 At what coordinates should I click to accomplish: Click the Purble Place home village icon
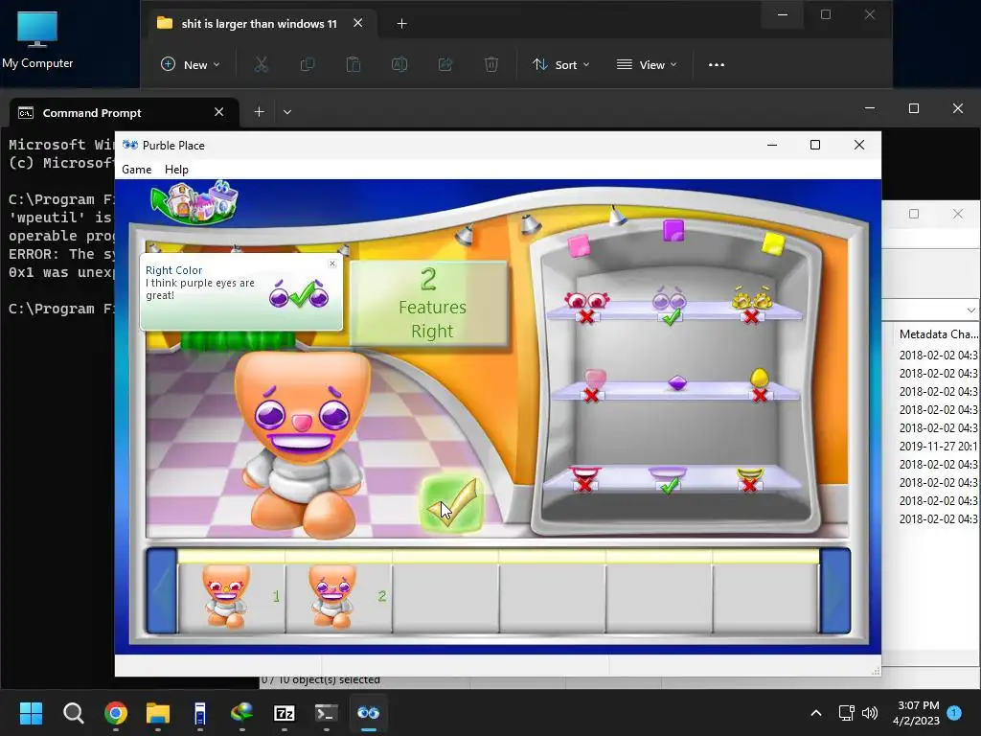tap(194, 201)
